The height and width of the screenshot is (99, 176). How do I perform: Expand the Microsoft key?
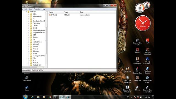pyautogui.click(x=29, y=44)
